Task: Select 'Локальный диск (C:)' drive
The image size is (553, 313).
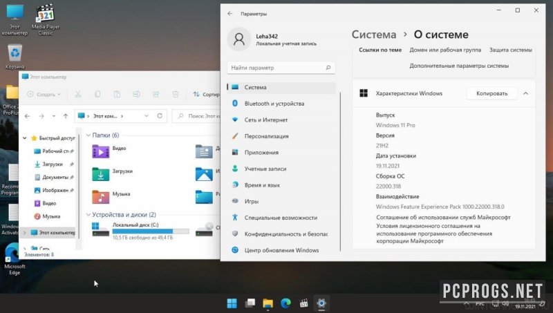Action: point(140,231)
